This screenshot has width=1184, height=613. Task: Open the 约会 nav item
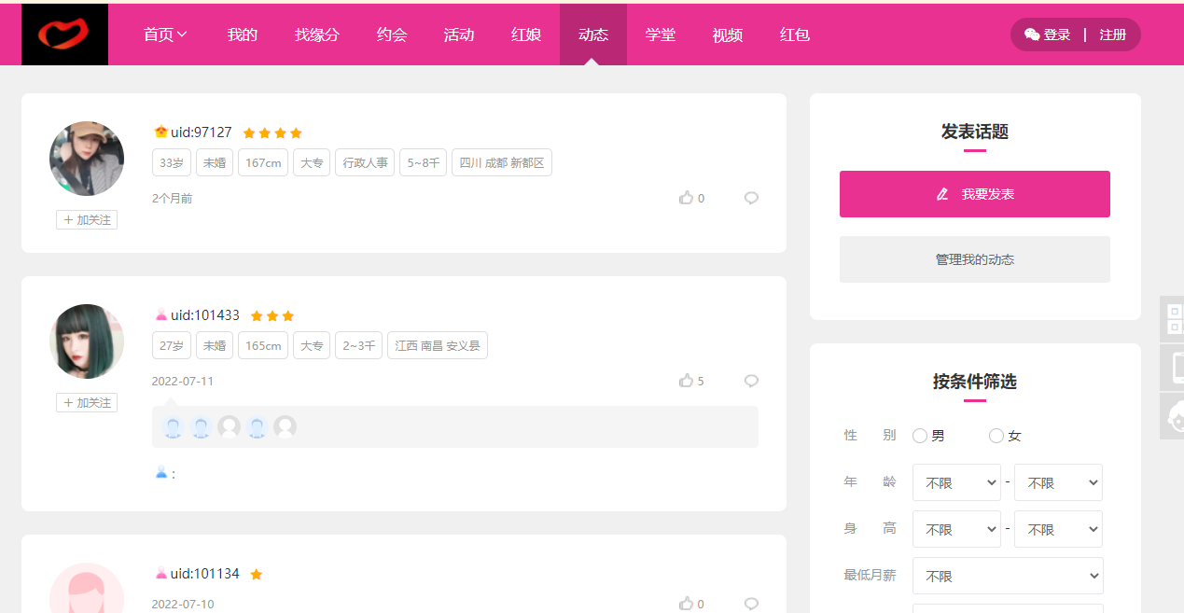[x=392, y=35]
